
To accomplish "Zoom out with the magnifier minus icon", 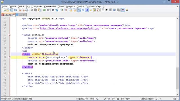I will (66, 10).
